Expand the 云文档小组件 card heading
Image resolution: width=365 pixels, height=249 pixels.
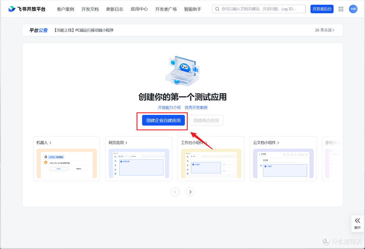tap(266, 143)
